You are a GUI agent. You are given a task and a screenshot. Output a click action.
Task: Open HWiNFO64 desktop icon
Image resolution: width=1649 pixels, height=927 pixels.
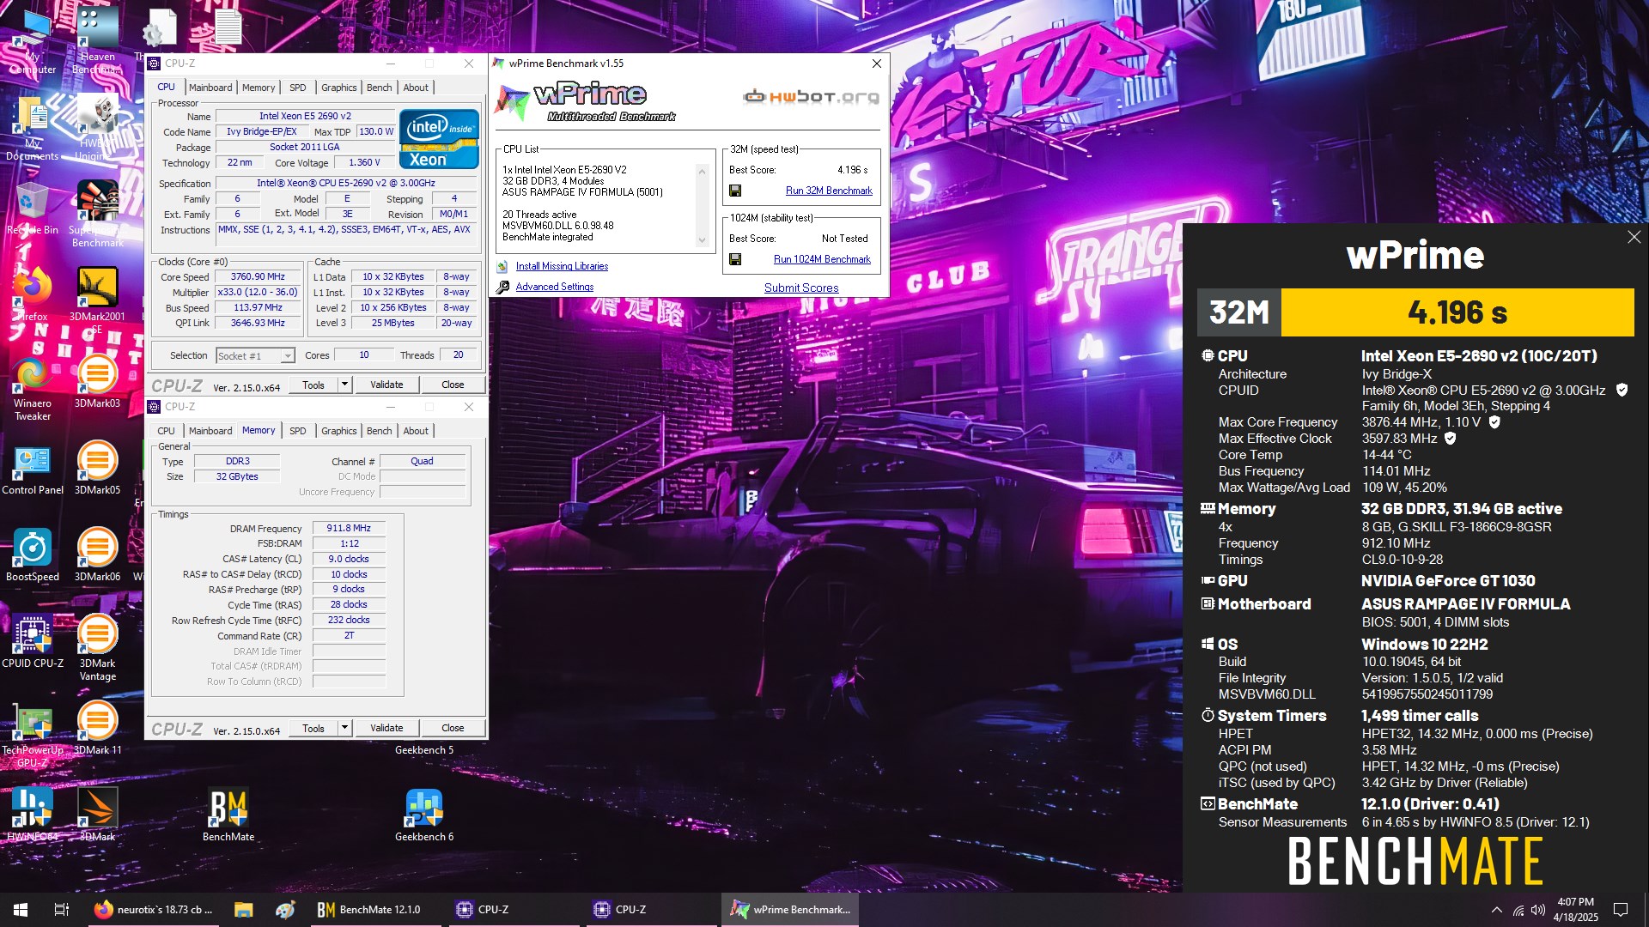point(33,815)
